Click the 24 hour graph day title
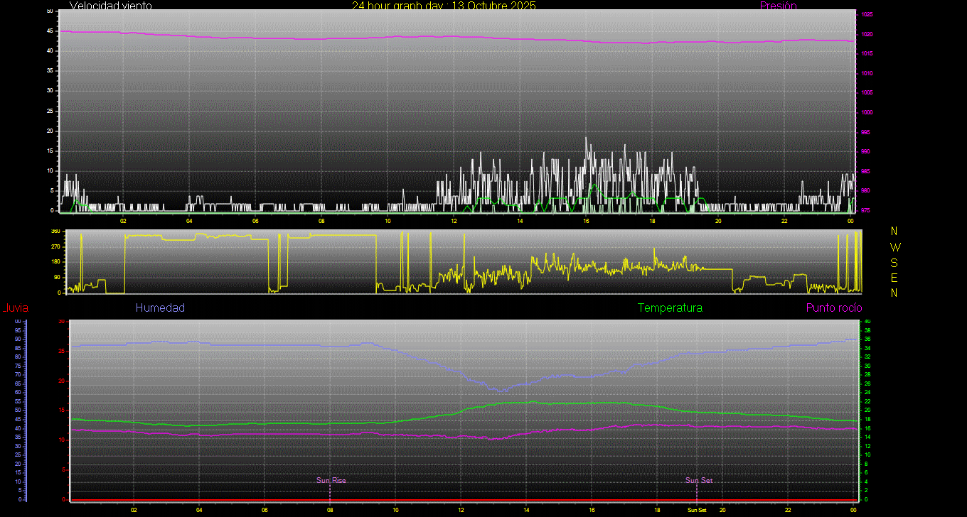This screenshot has width=967, height=517. point(444,6)
